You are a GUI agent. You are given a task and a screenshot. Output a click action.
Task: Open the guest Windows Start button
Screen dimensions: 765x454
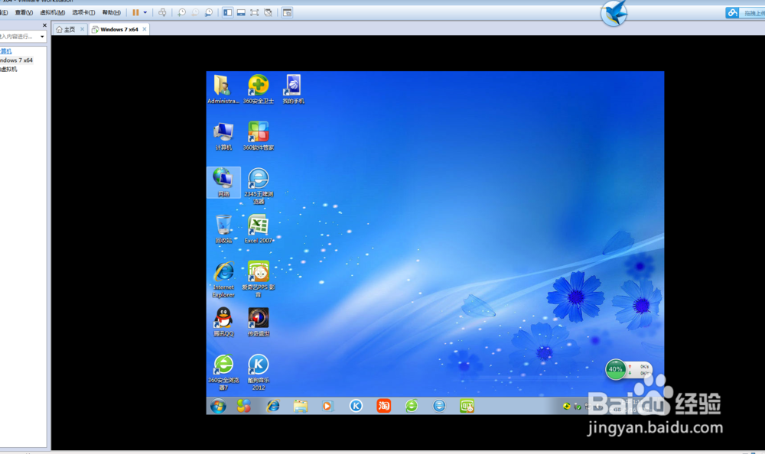(x=218, y=406)
